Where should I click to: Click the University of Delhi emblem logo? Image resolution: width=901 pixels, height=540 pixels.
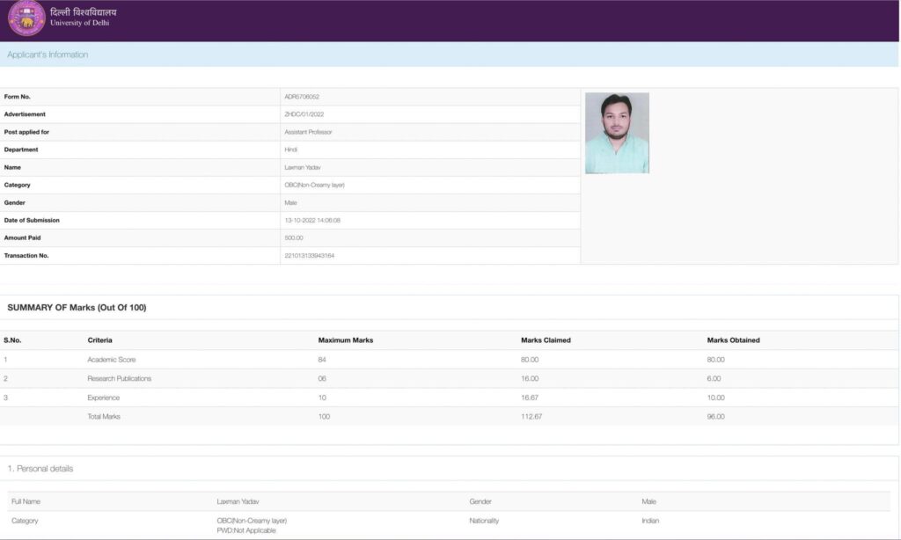click(26, 18)
